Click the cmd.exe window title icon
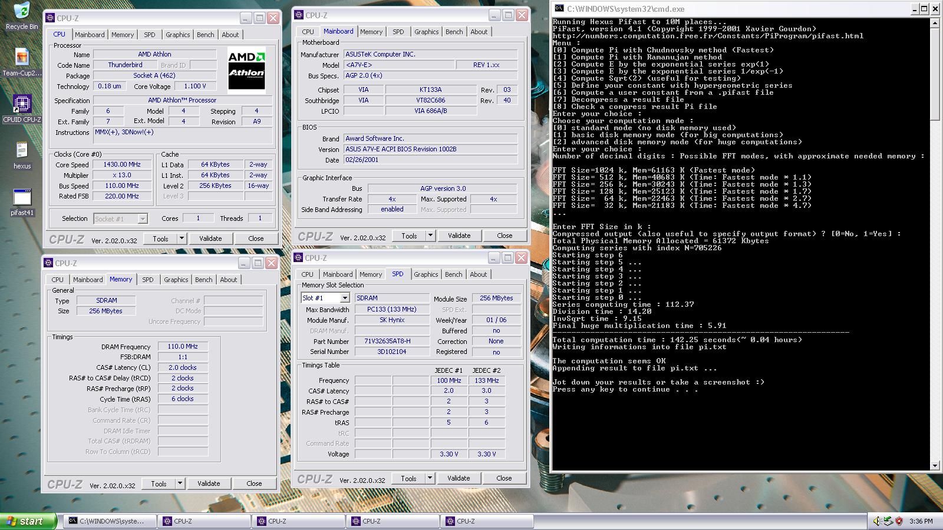The width and height of the screenshot is (943, 530). (559, 8)
